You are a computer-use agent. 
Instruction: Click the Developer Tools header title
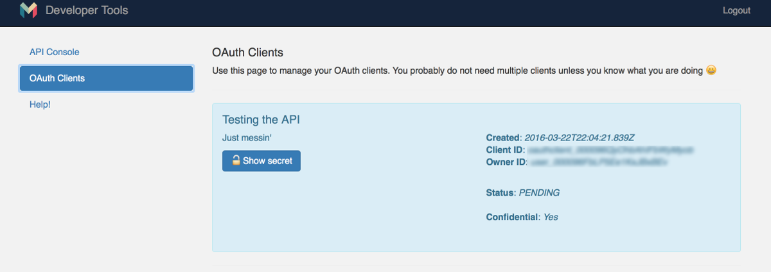[87, 10]
